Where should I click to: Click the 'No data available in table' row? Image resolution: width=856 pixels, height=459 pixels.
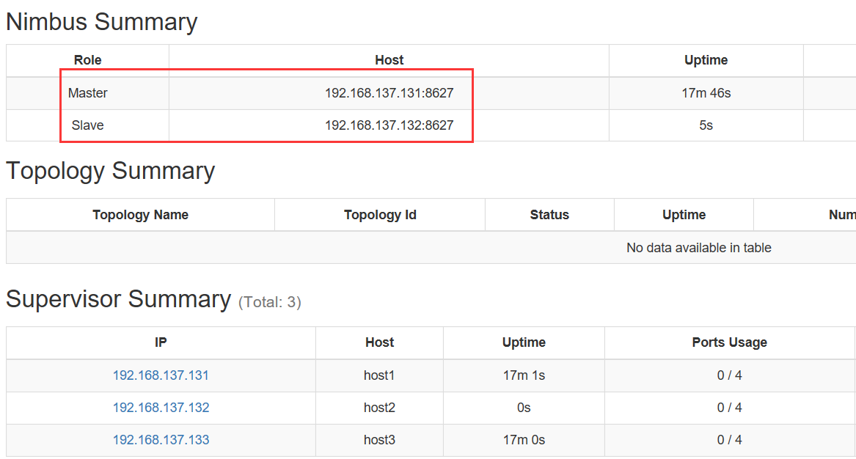[698, 248]
